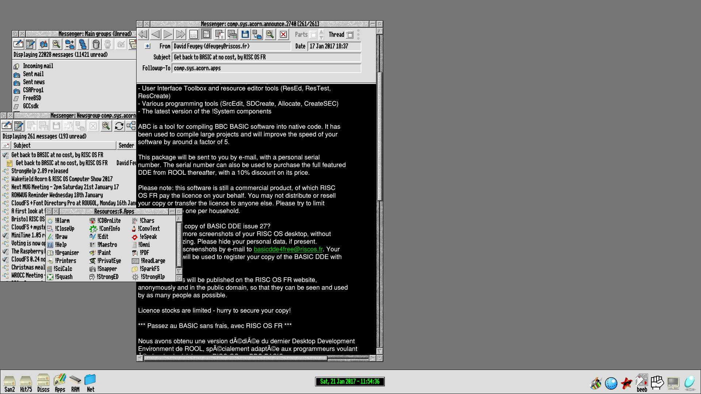Screen dimensions: 701x394
Task: Click the plain page view icon in message toolbar
Action: (194, 35)
